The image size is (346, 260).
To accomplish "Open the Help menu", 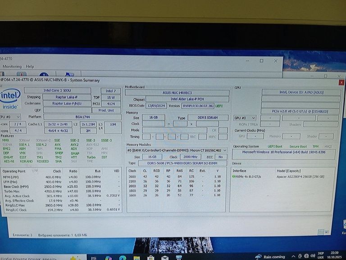I will pos(30,66).
